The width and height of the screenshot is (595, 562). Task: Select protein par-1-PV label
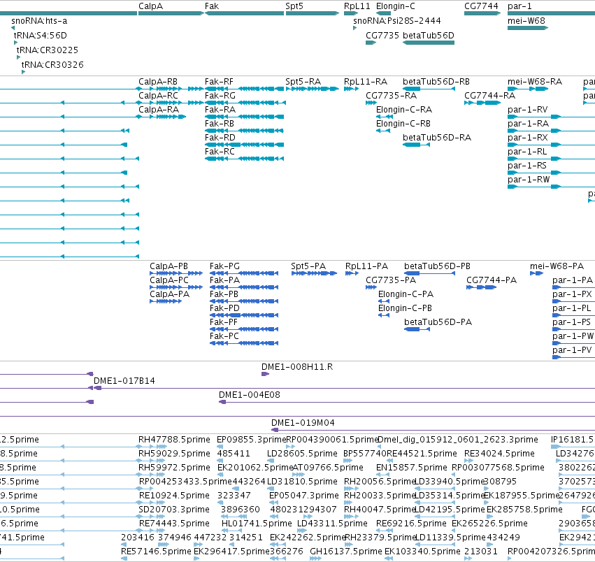coord(572,350)
